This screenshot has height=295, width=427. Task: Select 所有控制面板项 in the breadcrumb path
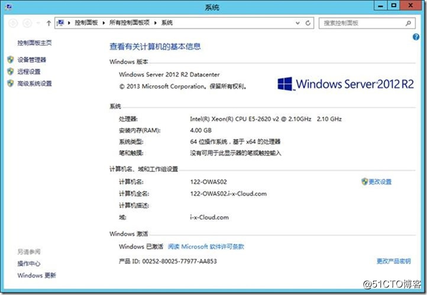pos(130,23)
